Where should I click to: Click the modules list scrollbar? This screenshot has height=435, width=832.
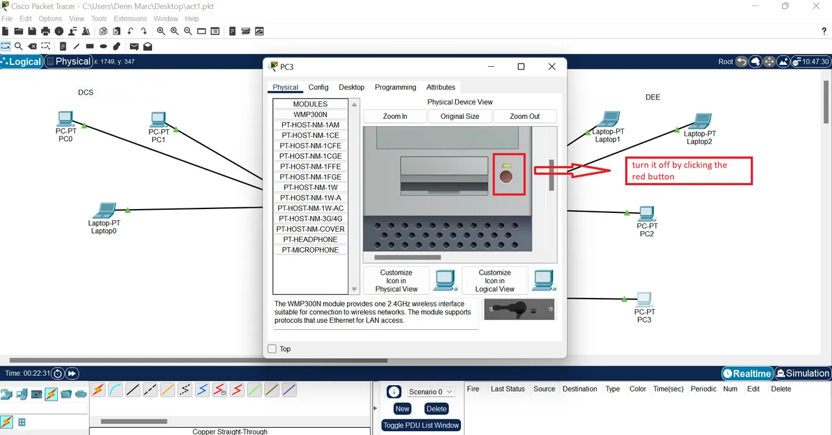click(x=354, y=197)
